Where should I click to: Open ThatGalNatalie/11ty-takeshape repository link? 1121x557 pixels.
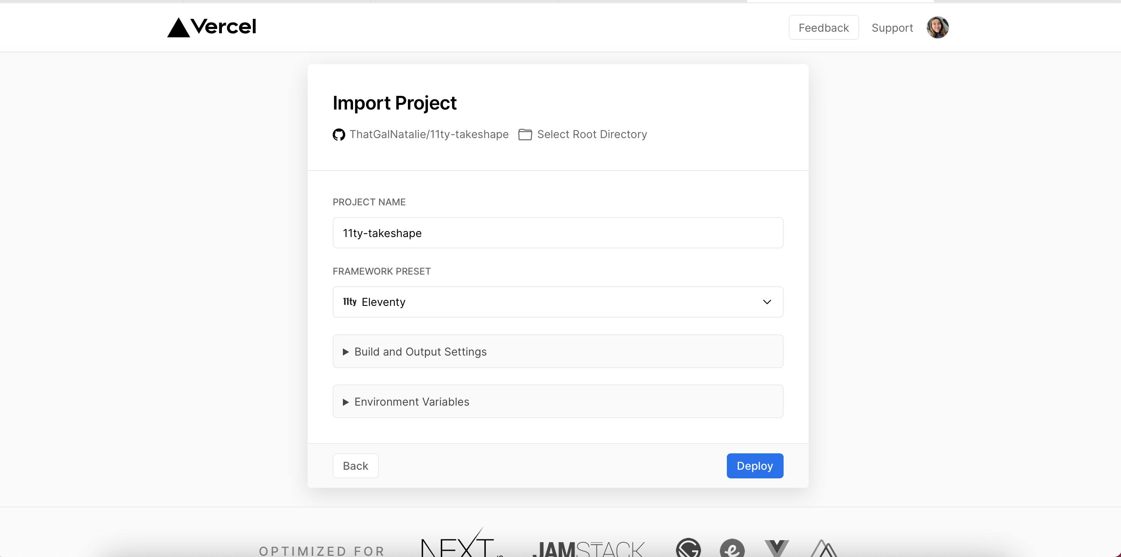[429, 134]
